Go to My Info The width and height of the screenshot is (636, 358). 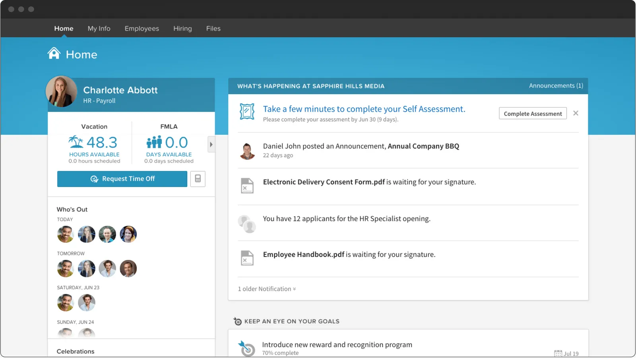(x=99, y=28)
